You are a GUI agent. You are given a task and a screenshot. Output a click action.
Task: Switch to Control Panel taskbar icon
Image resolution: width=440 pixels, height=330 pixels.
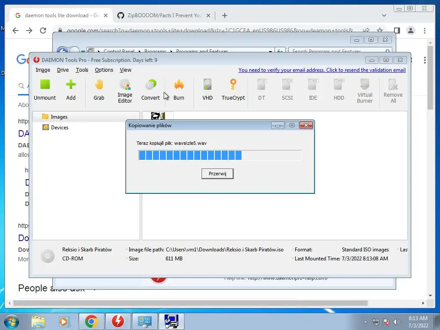145,321
